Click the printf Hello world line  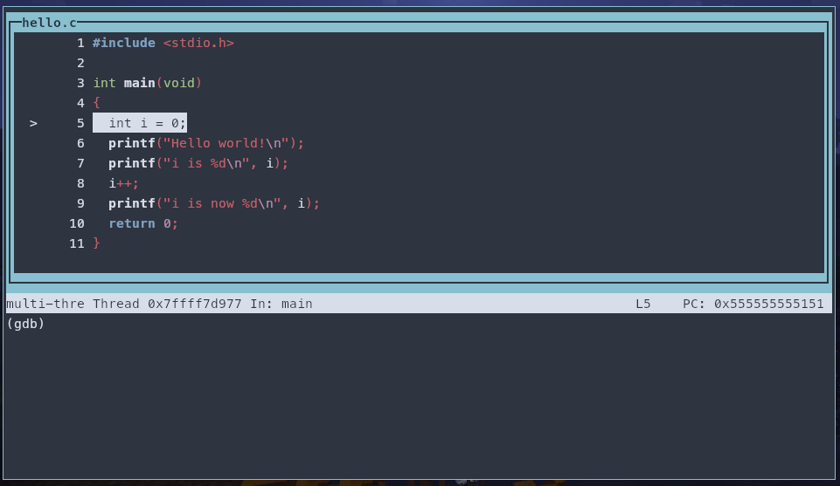(206, 143)
